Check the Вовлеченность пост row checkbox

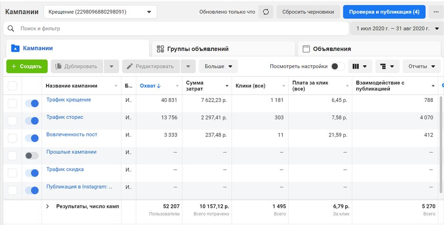point(12,138)
